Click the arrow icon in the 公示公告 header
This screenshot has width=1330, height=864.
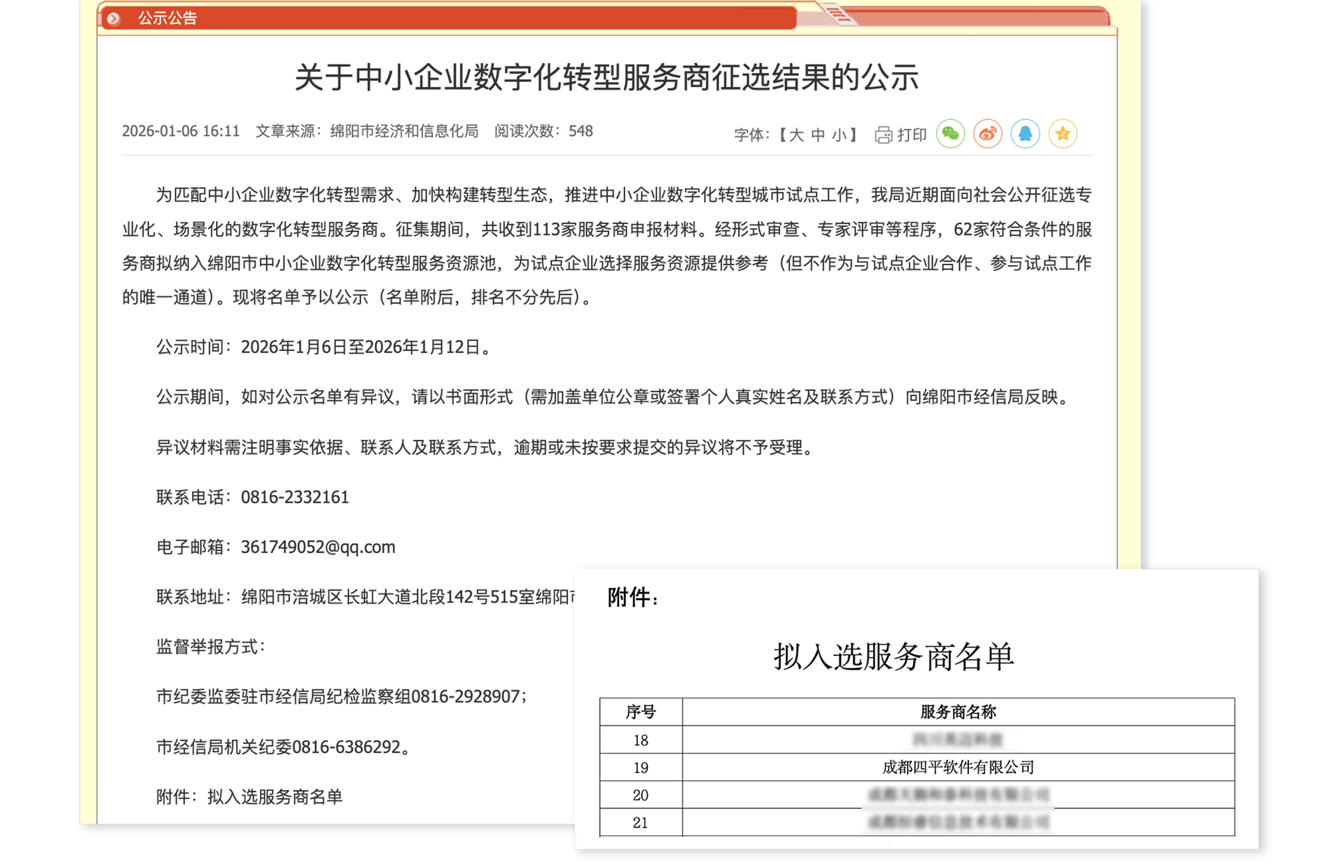point(113,18)
